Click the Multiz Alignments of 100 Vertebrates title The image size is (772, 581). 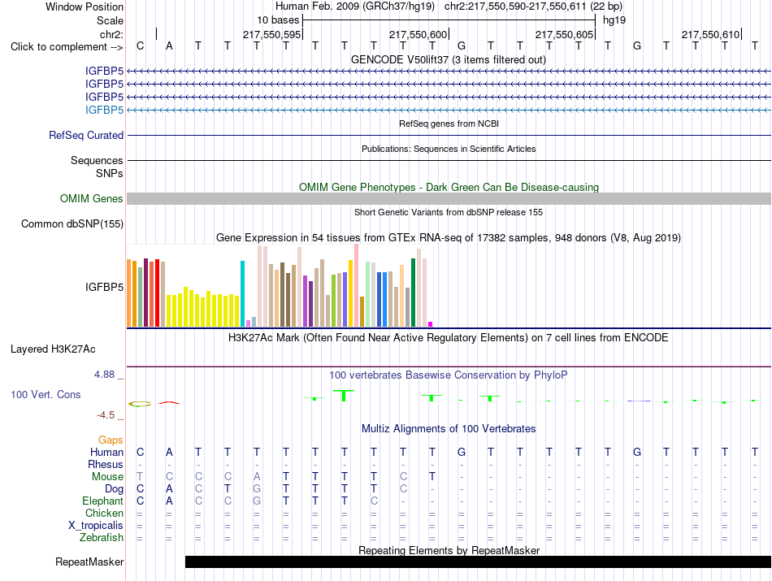449,428
